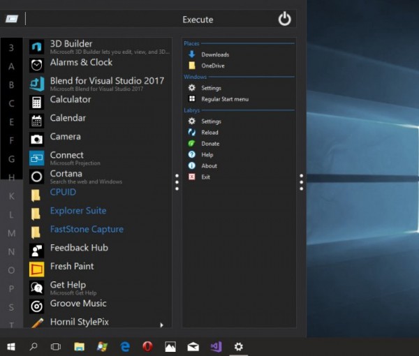The image size is (419, 356).
Task: Launch the Fresh Paint icon
Action: (36, 269)
